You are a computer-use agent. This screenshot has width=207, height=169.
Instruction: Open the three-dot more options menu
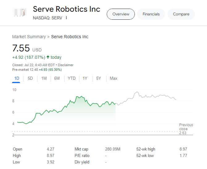[x=66, y=18]
